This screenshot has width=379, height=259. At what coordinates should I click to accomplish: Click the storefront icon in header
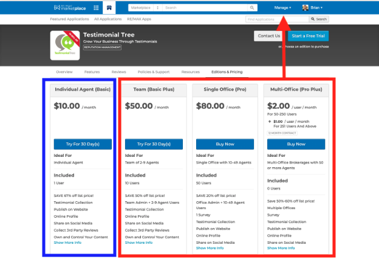tap(109, 8)
